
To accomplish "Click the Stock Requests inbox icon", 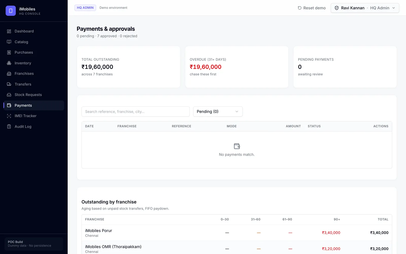I will [9, 95].
